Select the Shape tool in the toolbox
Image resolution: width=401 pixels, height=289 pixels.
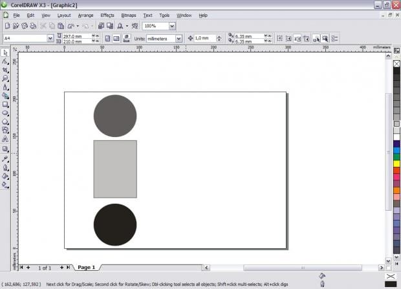click(5, 61)
